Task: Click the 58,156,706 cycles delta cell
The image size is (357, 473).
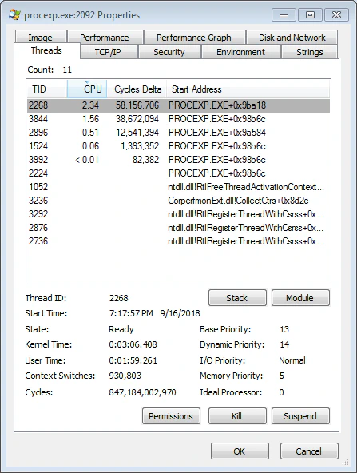Action: [x=137, y=105]
